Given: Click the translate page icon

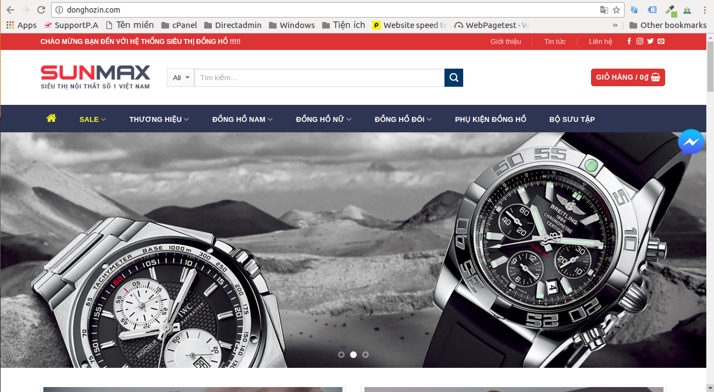Looking at the screenshot, I should click(604, 10).
